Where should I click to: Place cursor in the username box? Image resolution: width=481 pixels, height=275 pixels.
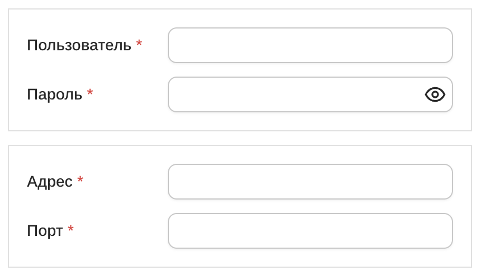tap(310, 45)
